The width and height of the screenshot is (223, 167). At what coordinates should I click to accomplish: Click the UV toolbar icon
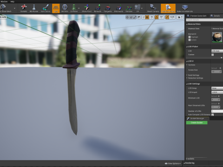tap(138, 8)
